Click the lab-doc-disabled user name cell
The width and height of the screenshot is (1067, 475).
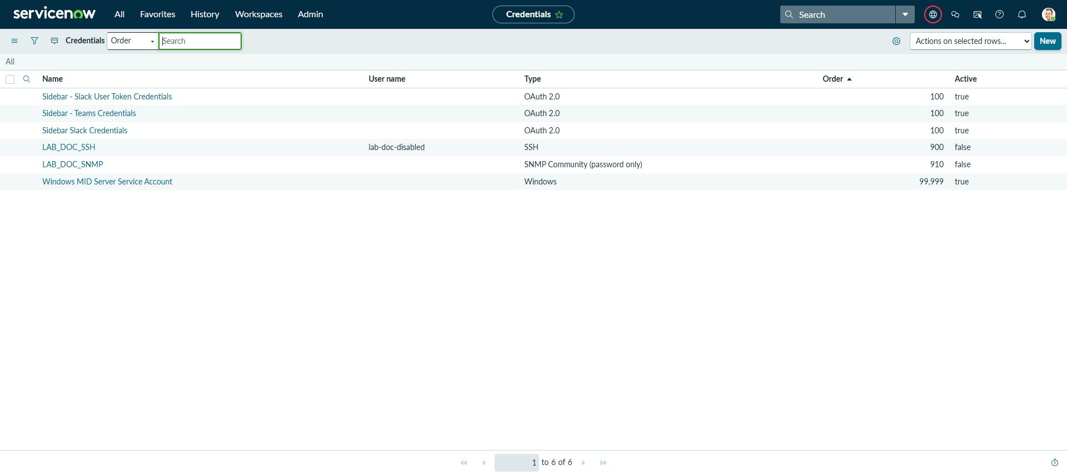tap(397, 147)
